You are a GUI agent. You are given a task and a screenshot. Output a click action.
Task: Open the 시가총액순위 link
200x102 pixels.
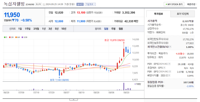pyautogui.click(x=155, y=25)
